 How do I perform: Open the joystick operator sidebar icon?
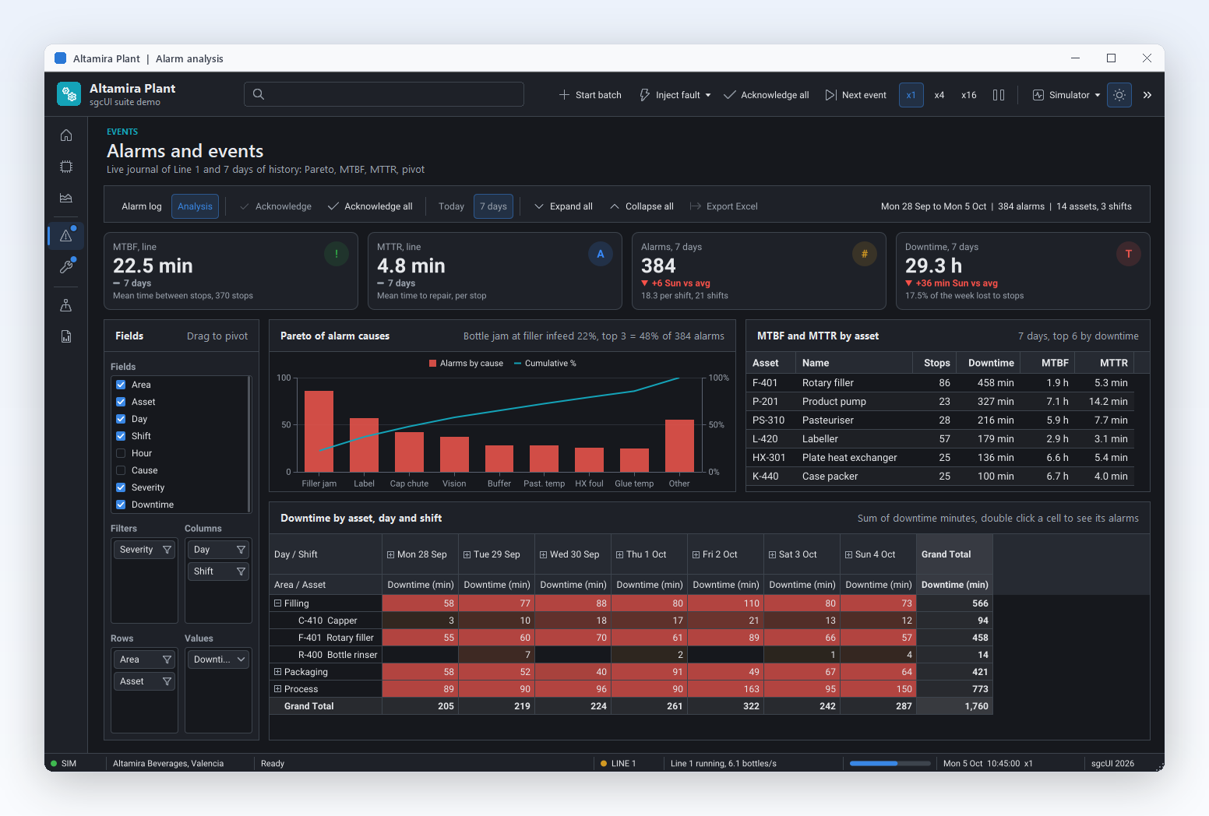[66, 305]
